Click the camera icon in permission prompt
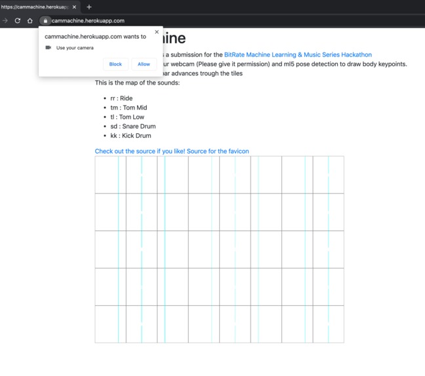 (x=49, y=47)
